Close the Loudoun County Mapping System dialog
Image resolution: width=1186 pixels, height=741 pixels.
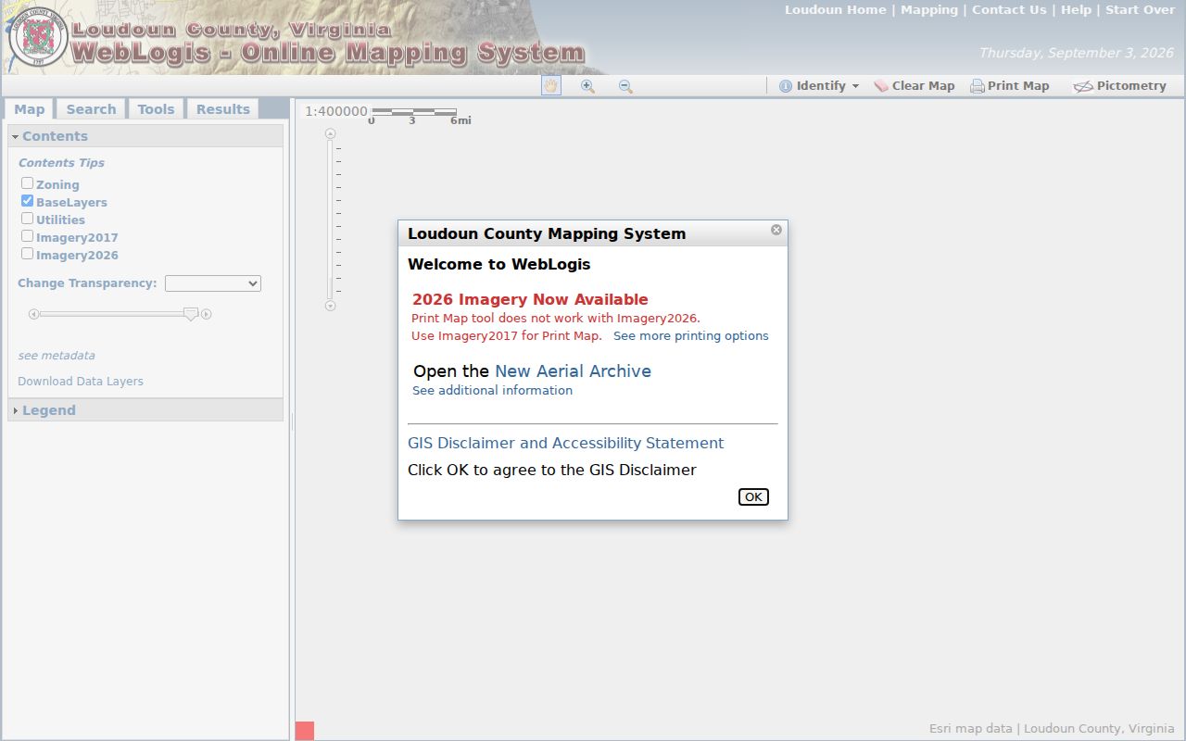pos(776,230)
